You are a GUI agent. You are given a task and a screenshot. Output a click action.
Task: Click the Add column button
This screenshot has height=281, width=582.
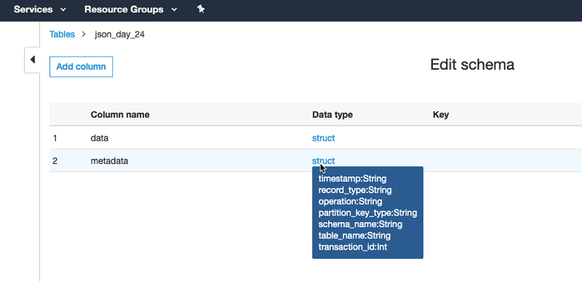81,67
